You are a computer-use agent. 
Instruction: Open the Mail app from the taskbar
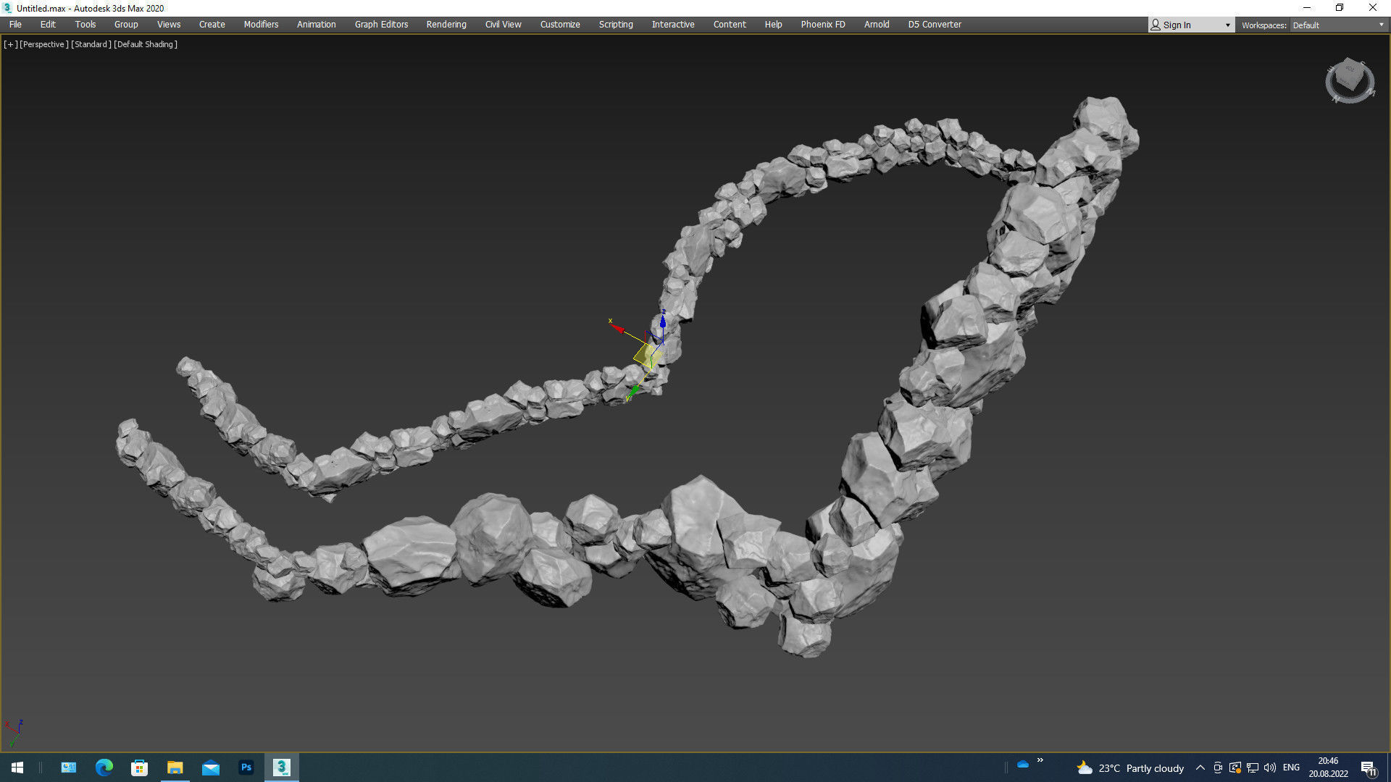coord(210,767)
